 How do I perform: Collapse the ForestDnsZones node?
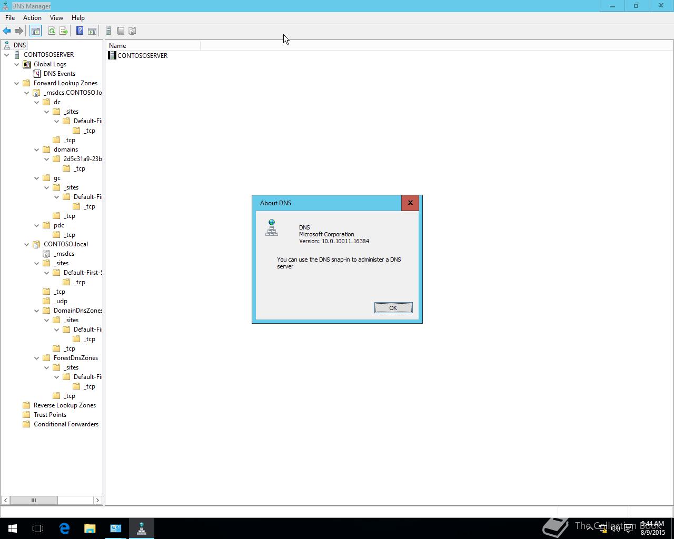click(x=37, y=358)
